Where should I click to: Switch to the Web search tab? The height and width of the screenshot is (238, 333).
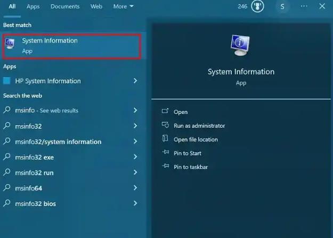[x=96, y=6]
